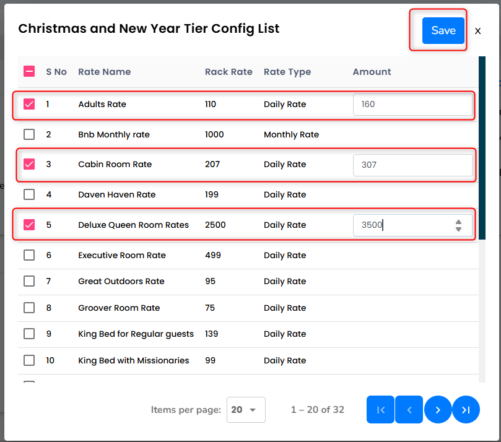Image resolution: width=501 pixels, height=442 pixels.
Task: Jump to the last page
Action: (x=466, y=410)
